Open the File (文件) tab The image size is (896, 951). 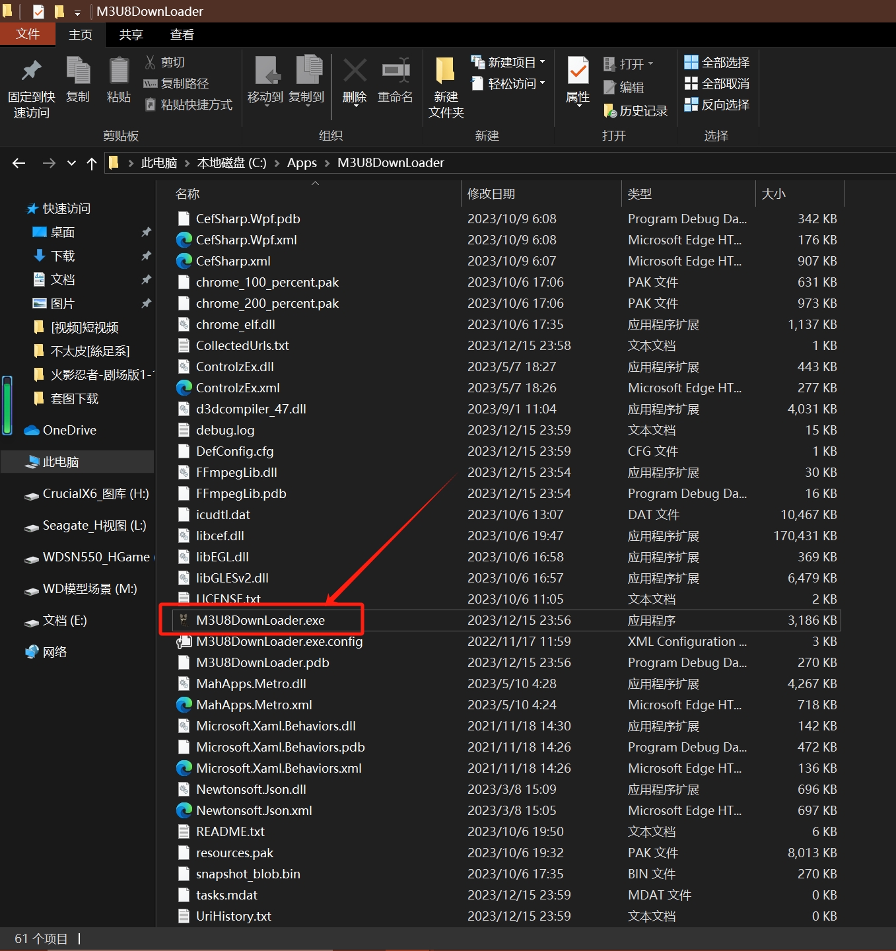coord(27,34)
